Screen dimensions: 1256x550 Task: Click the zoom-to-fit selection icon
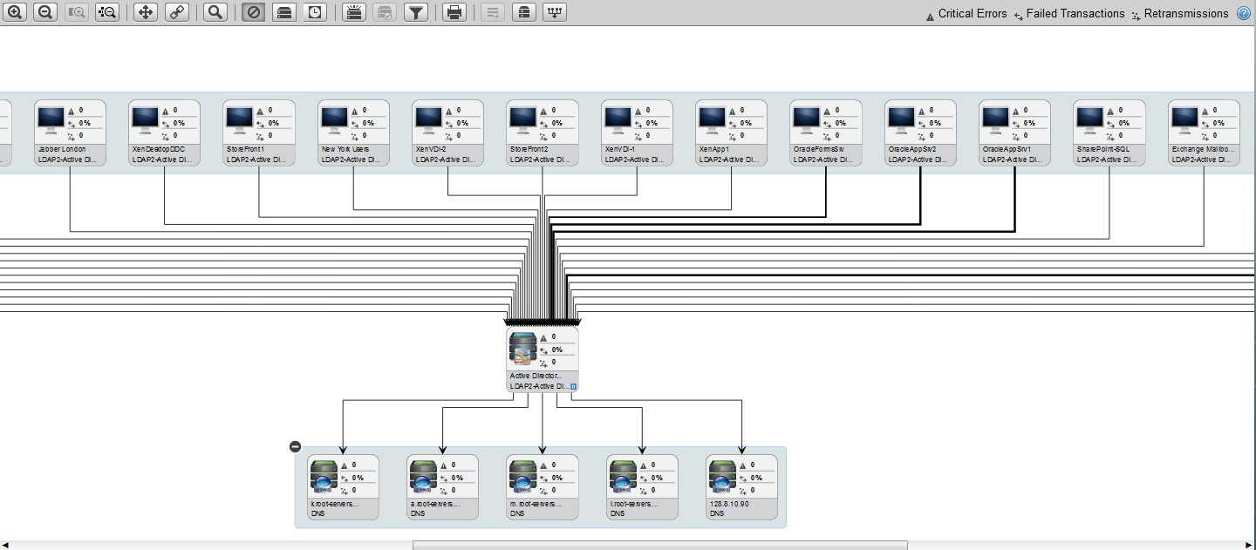point(107,12)
